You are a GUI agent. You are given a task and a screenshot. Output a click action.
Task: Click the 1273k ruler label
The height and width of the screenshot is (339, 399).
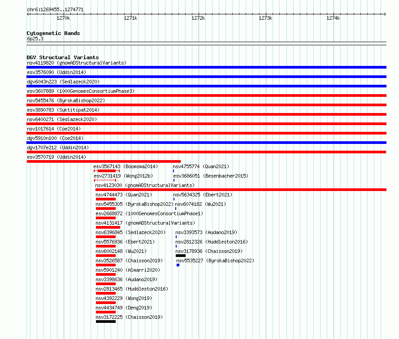click(x=265, y=18)
